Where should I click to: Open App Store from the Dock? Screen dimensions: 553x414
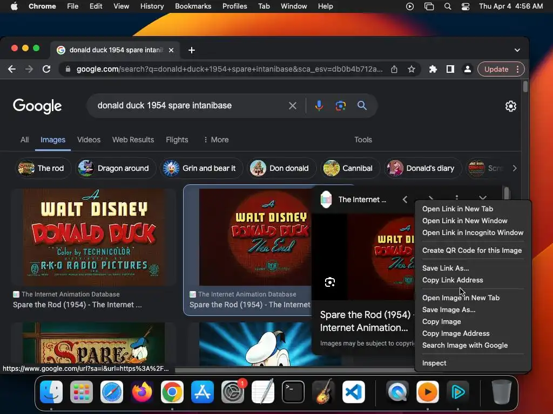tap(203, 392)
